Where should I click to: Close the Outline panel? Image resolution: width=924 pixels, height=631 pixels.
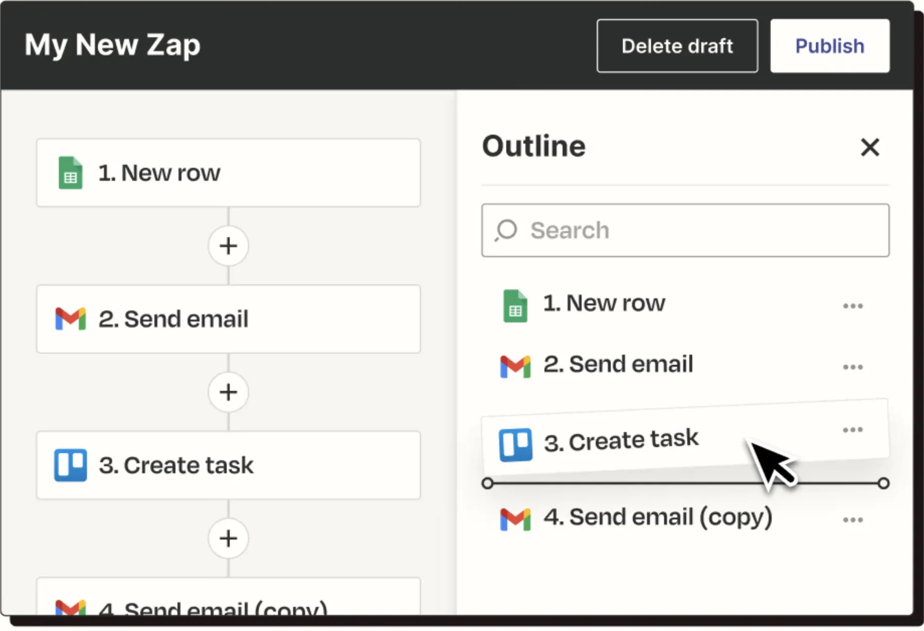[x=870, y=148]
